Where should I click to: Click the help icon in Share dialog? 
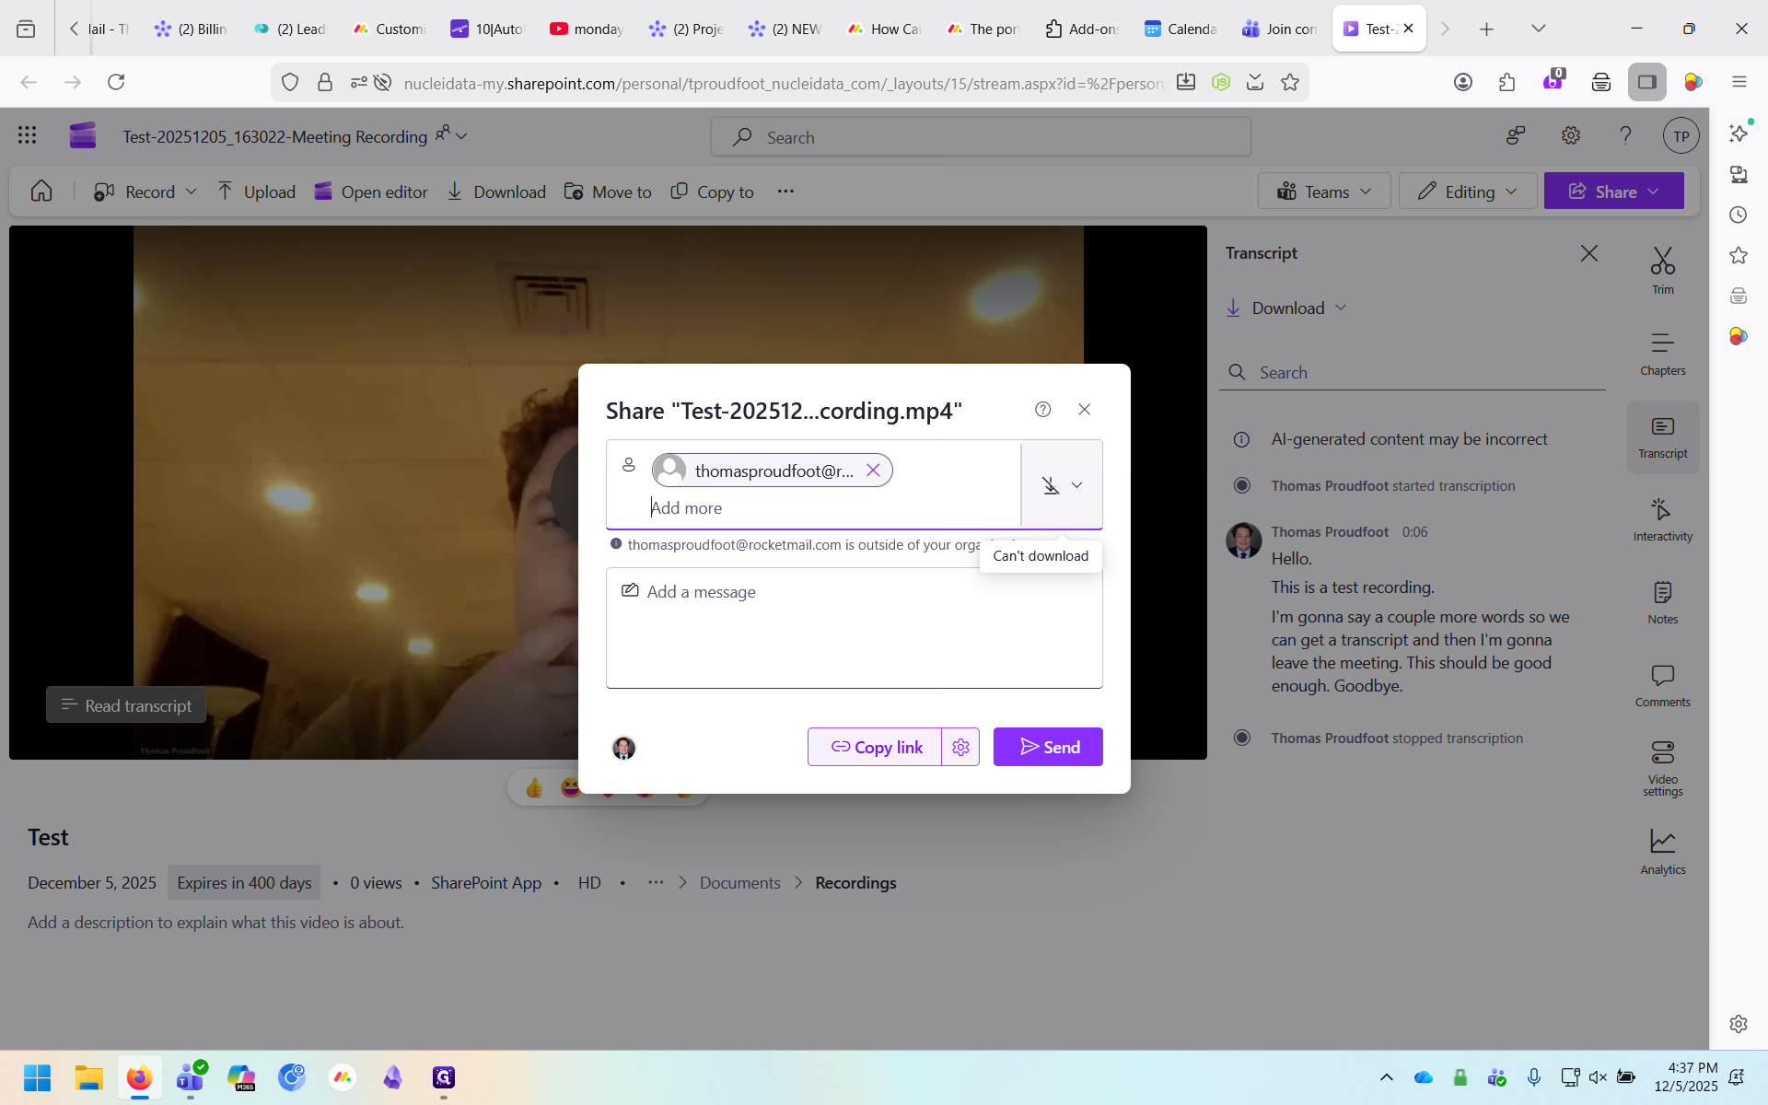(x=1042, y=410)
